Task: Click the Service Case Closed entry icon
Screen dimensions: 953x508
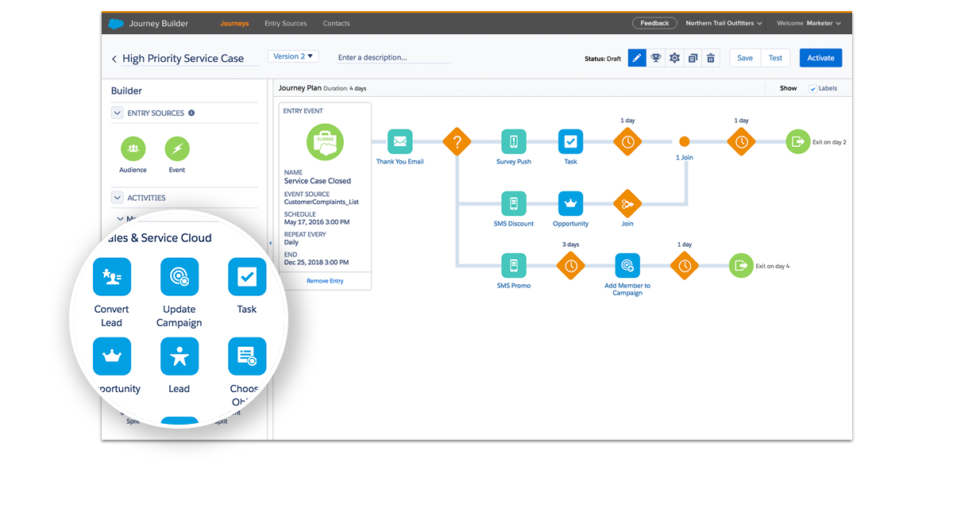Action: (x=325, y=143)
